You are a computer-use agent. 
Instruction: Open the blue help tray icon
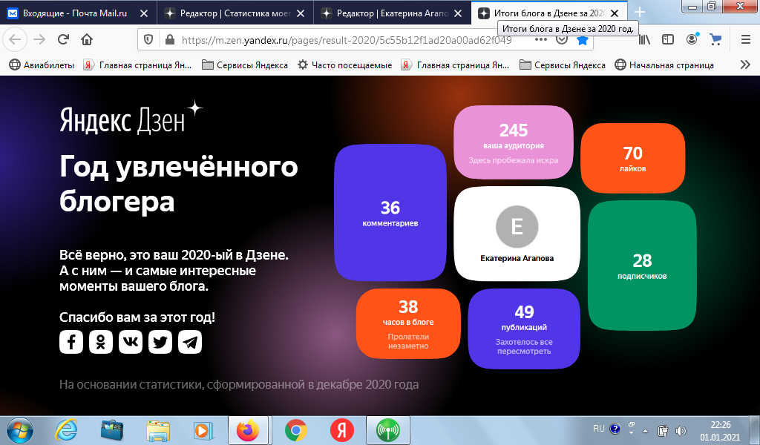click(x=615, y=429)
